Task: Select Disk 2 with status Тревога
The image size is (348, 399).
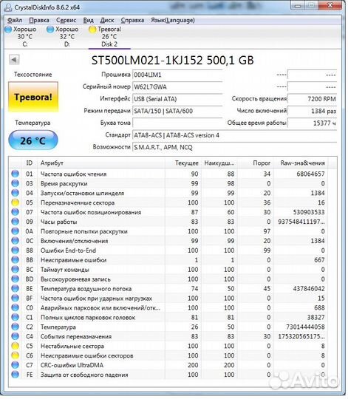Action: [x=109, y=37]
